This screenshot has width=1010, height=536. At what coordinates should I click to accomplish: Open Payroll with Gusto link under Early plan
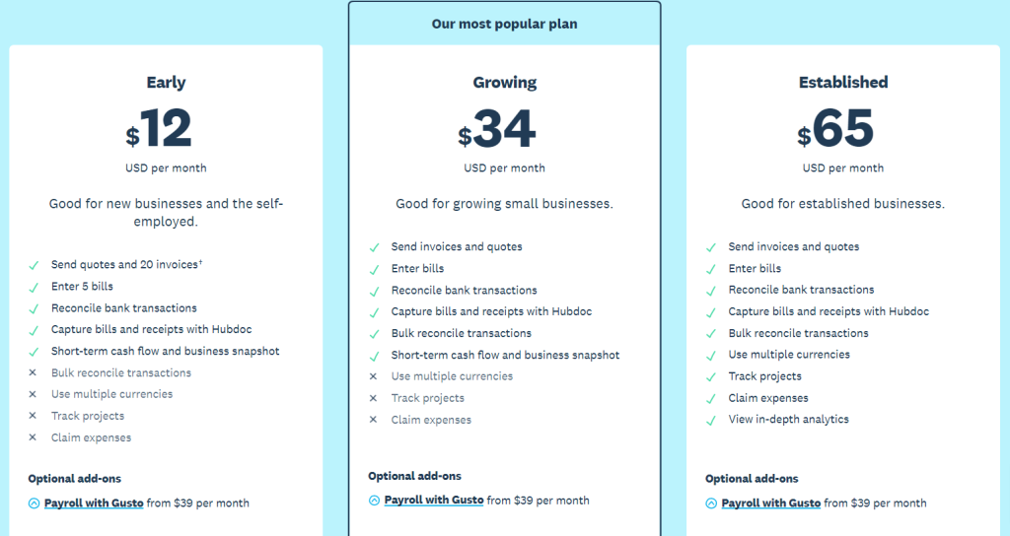[94, 503]
